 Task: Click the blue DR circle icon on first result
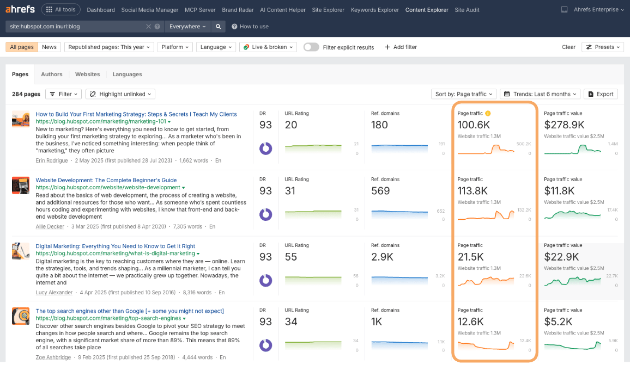click(265, 148)
